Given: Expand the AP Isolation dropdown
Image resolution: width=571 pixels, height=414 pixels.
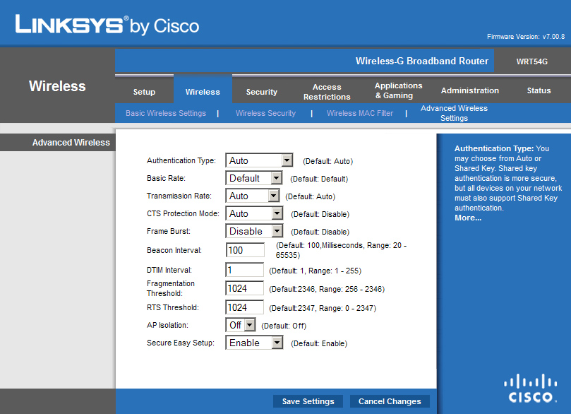Looking at the screenshot, I should 241,325.
